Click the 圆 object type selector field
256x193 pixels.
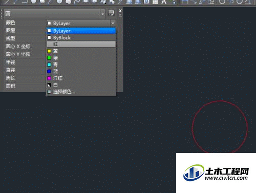pyautogui.click(x=55, y=14)
